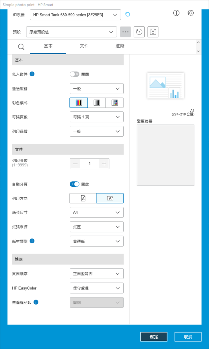The width and height of the screenshot is (209, 349).
Task: Switch to the 基本 tab
Action: pyautogui.click(x=48, y=46)
